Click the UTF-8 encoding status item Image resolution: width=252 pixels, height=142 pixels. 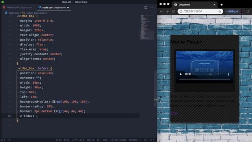pos(91,140)
